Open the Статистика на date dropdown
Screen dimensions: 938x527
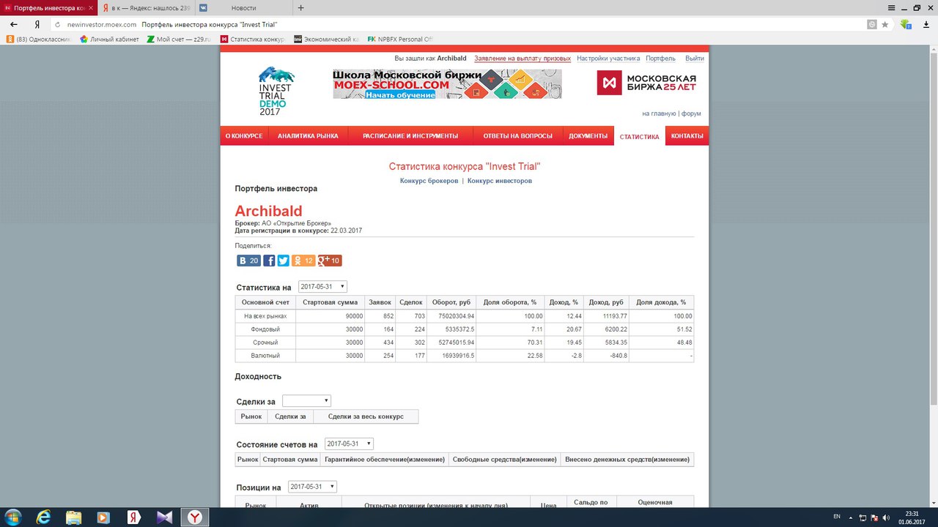(323, 286)
